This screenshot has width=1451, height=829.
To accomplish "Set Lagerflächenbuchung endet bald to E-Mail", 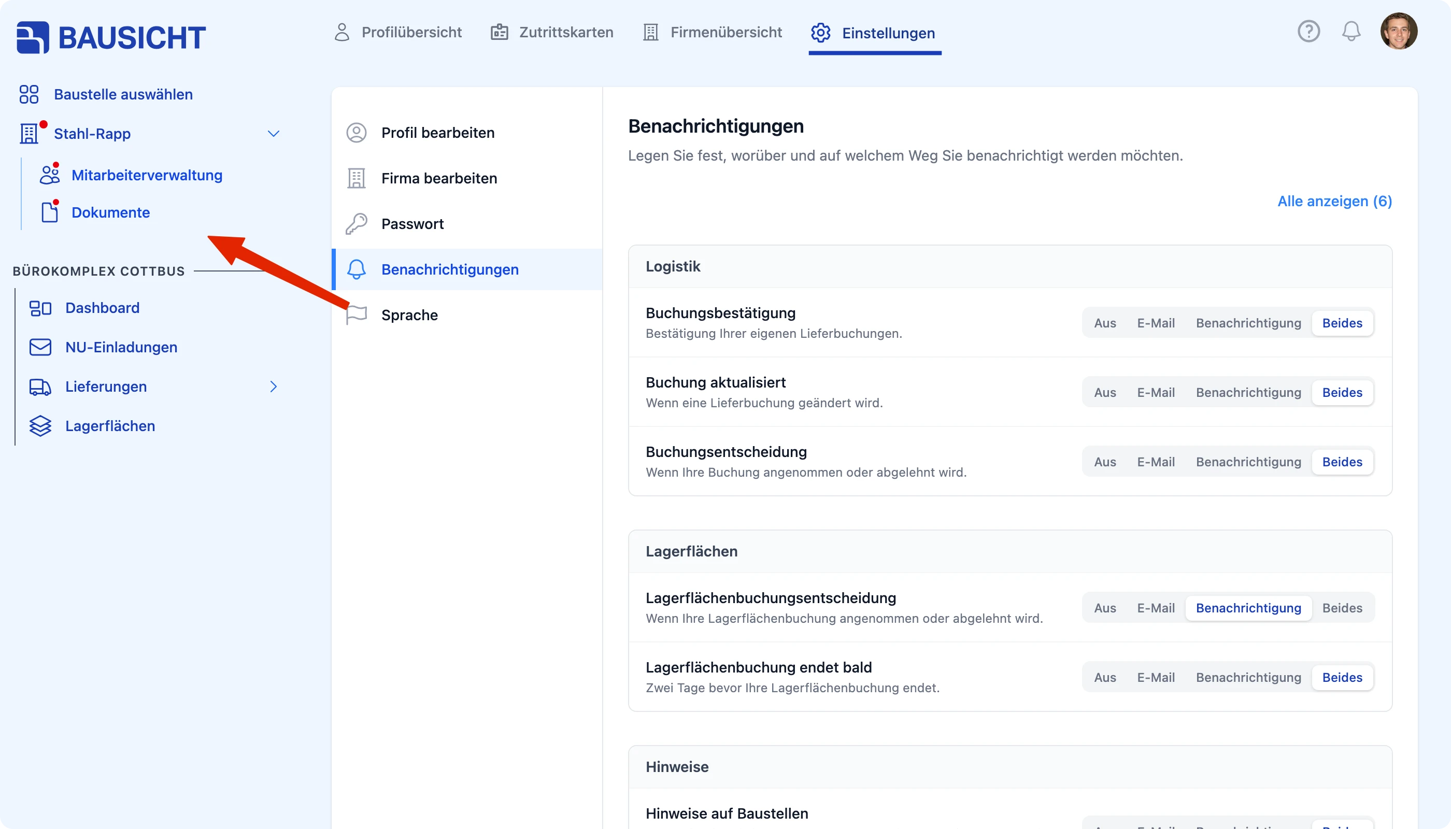I will pyautogui.click(x=1156, y=678).
